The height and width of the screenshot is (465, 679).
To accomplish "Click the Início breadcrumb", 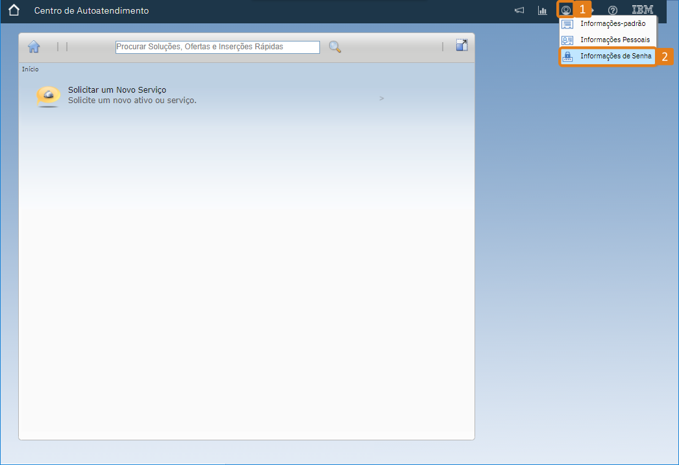I will click(x=31, y=69).
